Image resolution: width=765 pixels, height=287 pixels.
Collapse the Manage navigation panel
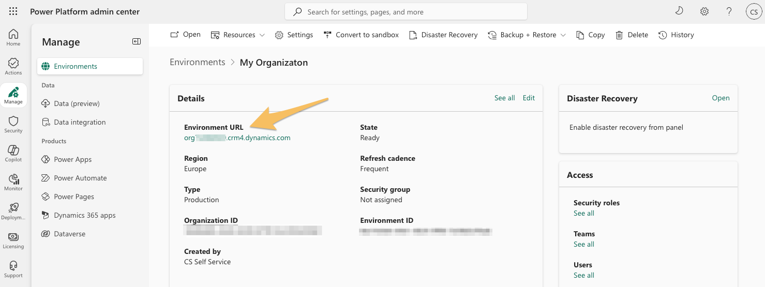(137, 42)
